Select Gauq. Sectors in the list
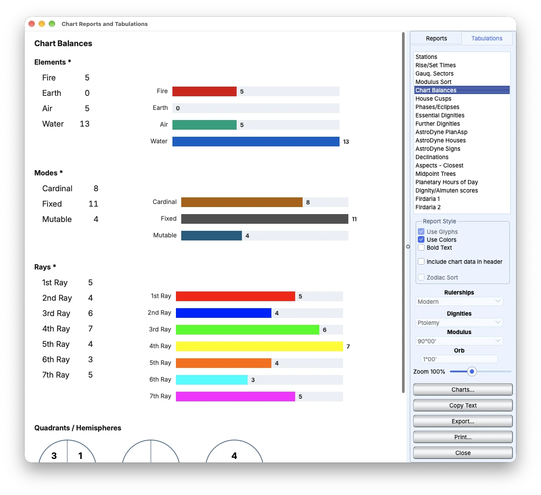 462,73
